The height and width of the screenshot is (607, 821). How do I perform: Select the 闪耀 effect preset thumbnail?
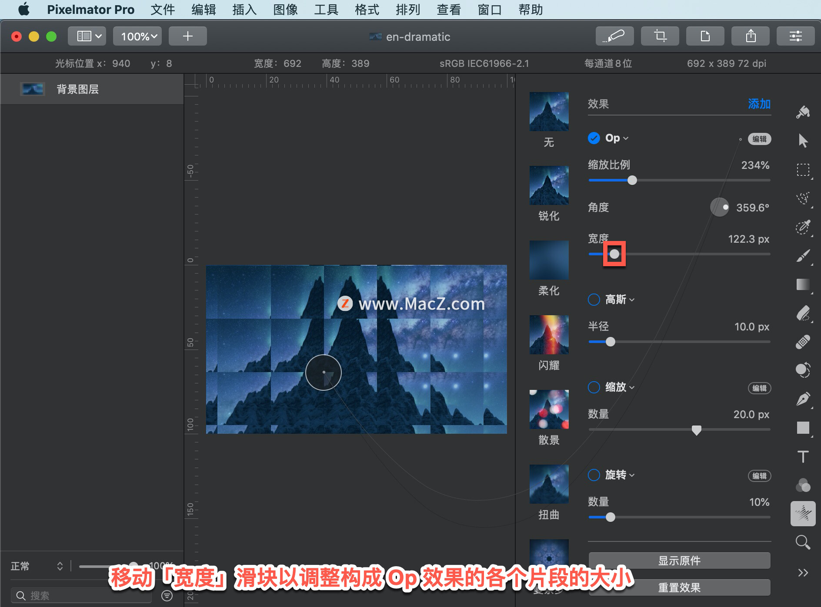click(x=549, y=335)
